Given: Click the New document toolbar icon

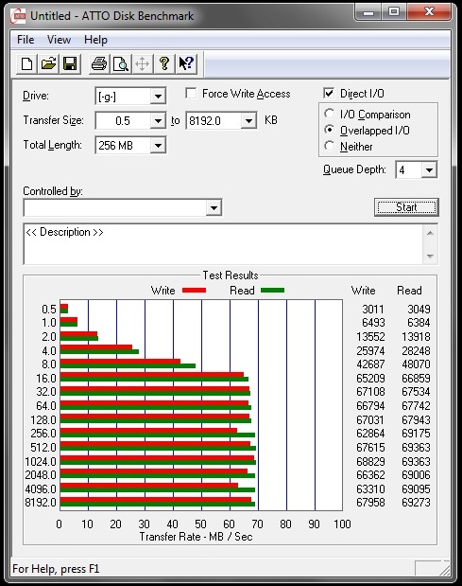Looking at the screenshot, I should click(x=26, y=63).
